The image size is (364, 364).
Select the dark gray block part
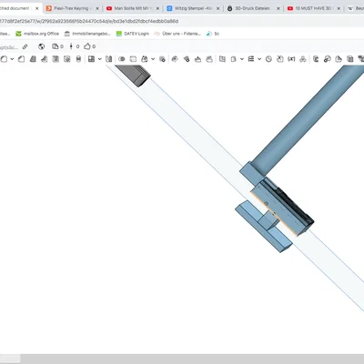(x=134, y=76)
